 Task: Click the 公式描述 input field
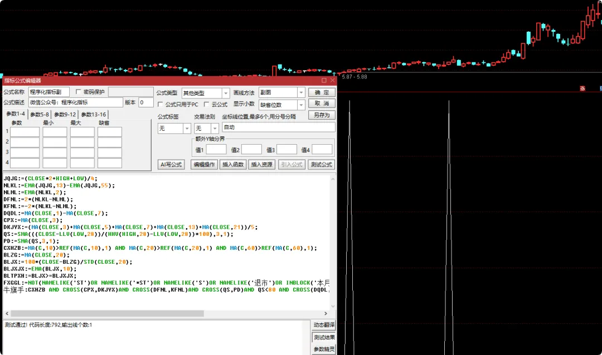(x=76, y=102)
